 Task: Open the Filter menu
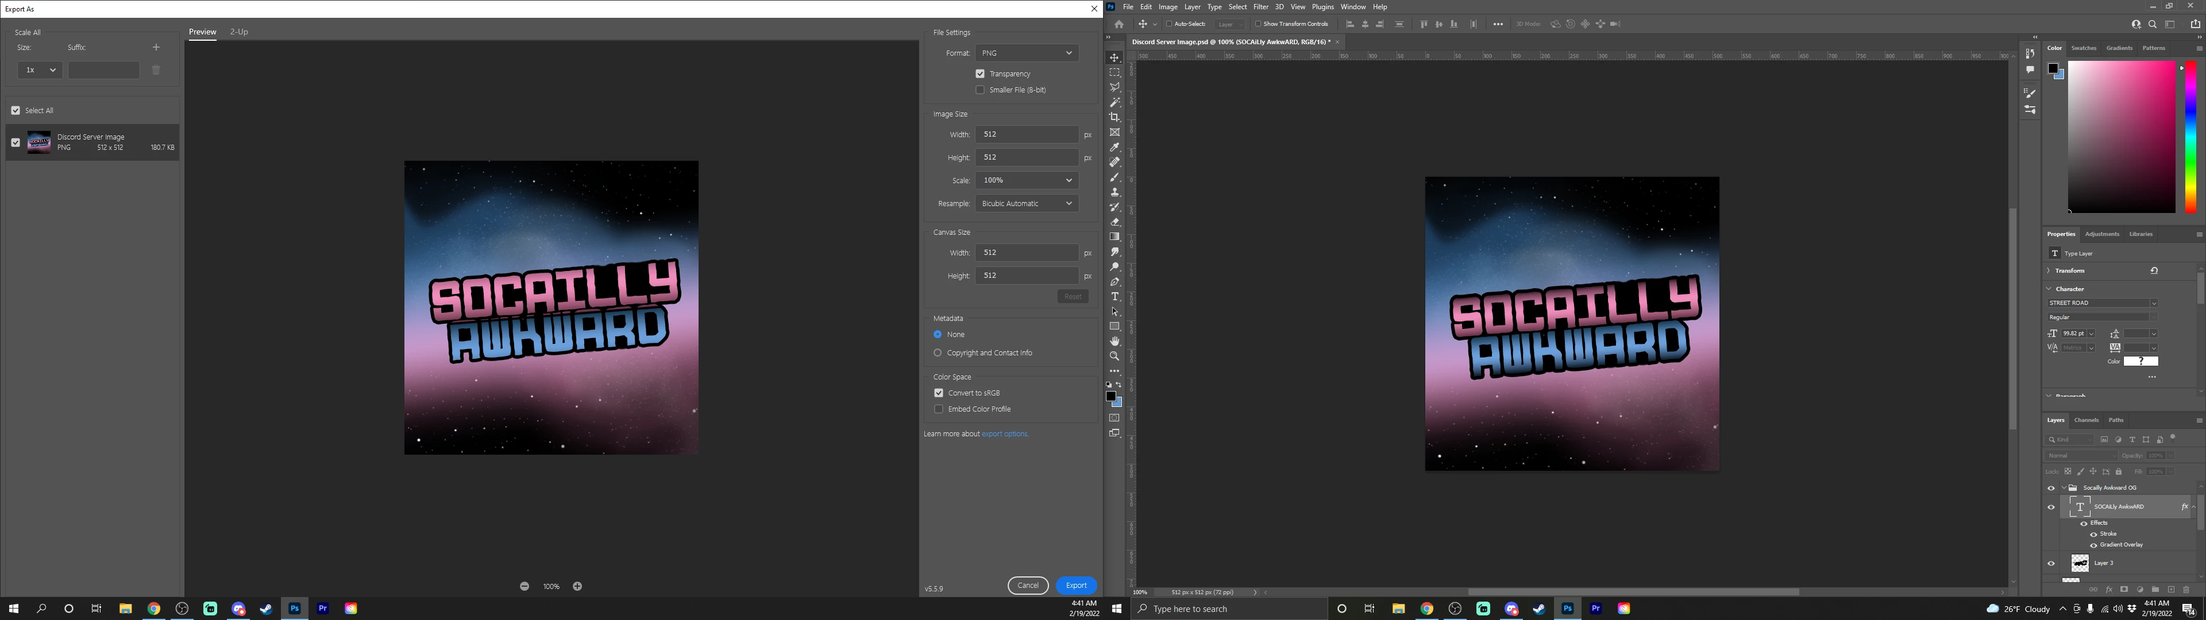[1260, 7]
